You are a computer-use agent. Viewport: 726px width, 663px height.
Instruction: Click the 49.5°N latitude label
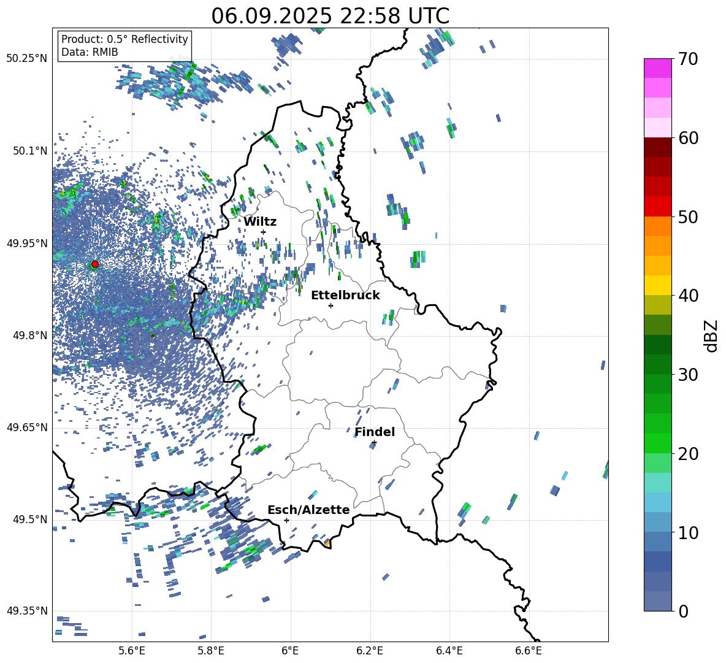tap(31, 519)
